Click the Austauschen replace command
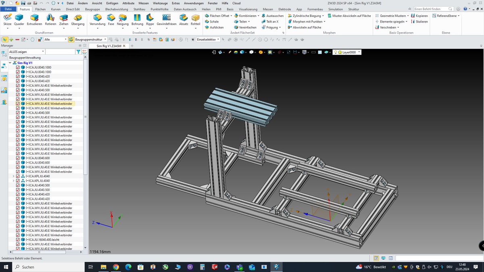This screenshot has width=484, height=272. click(272, 16)
